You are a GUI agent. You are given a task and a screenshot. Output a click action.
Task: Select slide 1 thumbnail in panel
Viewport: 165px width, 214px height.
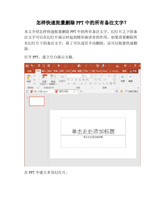[37, 101]
